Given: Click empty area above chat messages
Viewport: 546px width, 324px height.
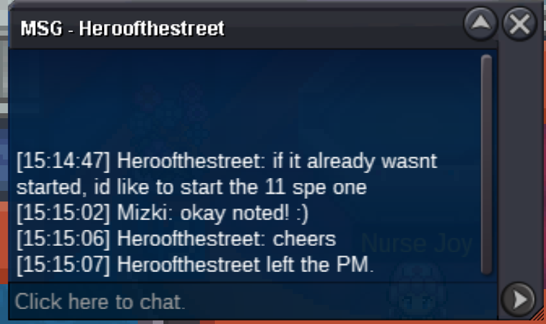Looking at the screenshot, I should [x=244, y=100].
